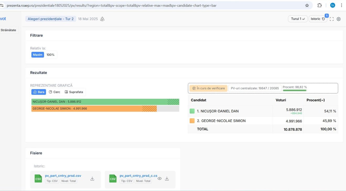This screenshot has height=191, width=346.
Task: Click the Candidat column header
Action: (x=198, y=100)
